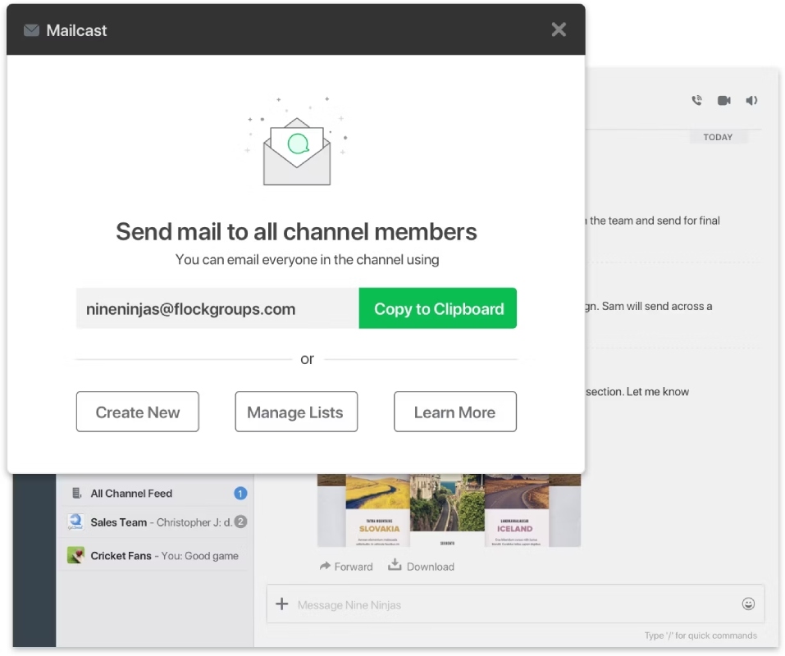Click the plus attachment icon in message box

pos(282,604)
